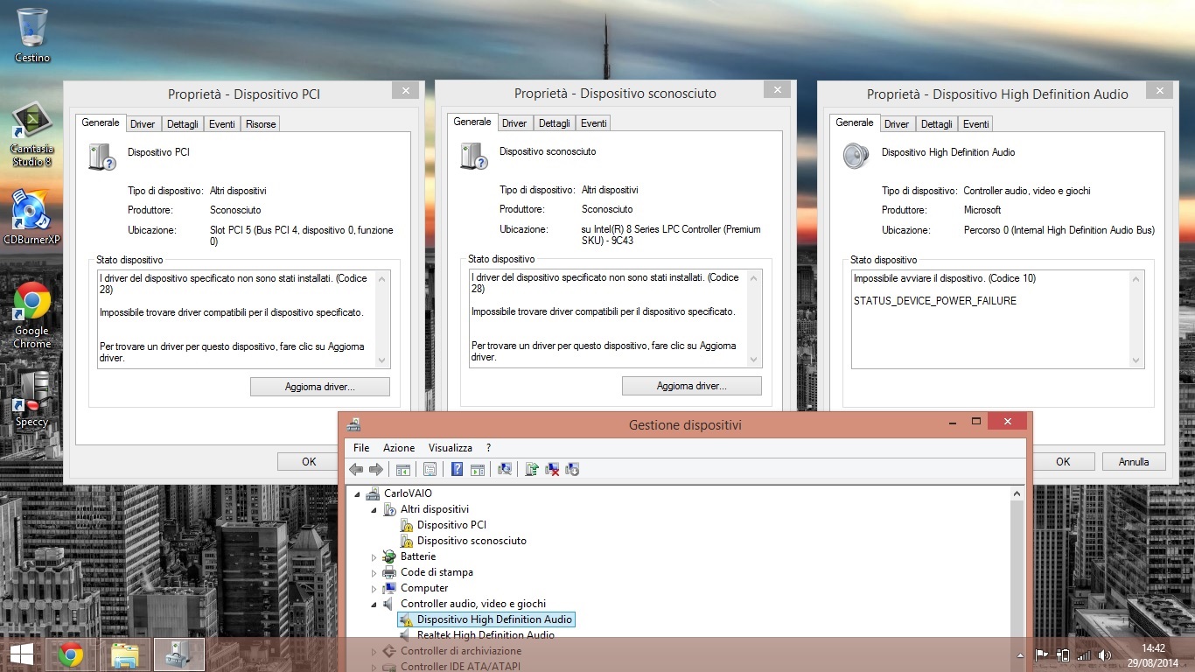Expand the Controller IDE ATA/ATAPI category
The image size is (1195, 672).
point(374,667)
